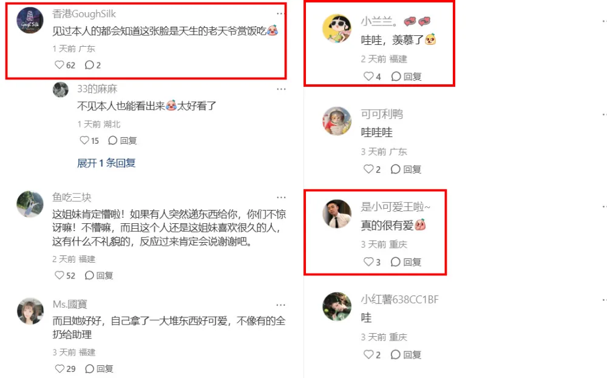Image resolution: width=607 pixels, height=378 pixels.
Task: Like 小兰兰's comment with 4 likes
Action: click(372, 76)
